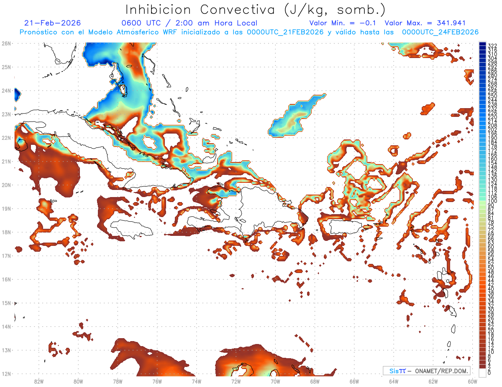502x387 pixels.
Task: Click the "76W" longitude label
Action: tap(157, 382)
